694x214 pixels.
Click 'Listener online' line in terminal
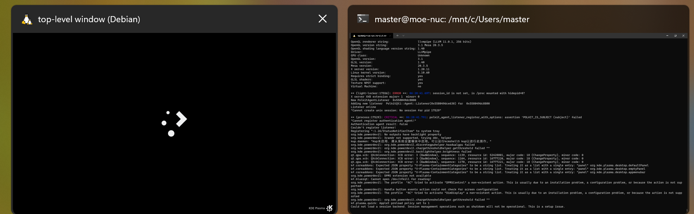coord(363,107)
